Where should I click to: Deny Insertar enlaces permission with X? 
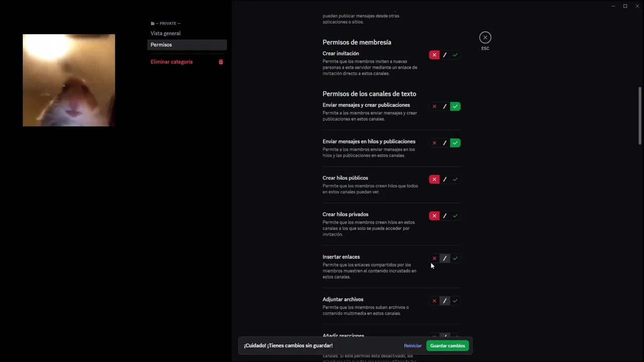(434, 258)
